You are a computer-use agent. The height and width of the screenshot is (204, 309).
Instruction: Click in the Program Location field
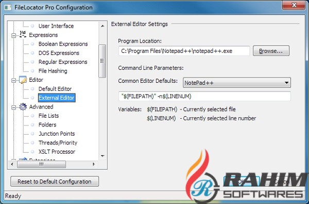tap(184, 51)
